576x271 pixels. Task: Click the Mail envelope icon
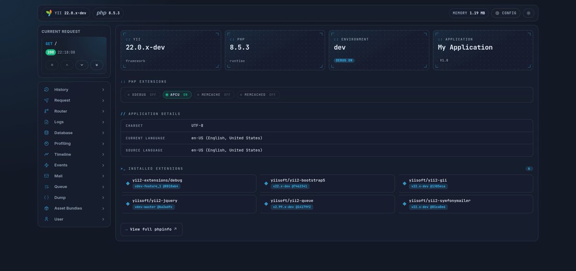[x=47, y=176]
